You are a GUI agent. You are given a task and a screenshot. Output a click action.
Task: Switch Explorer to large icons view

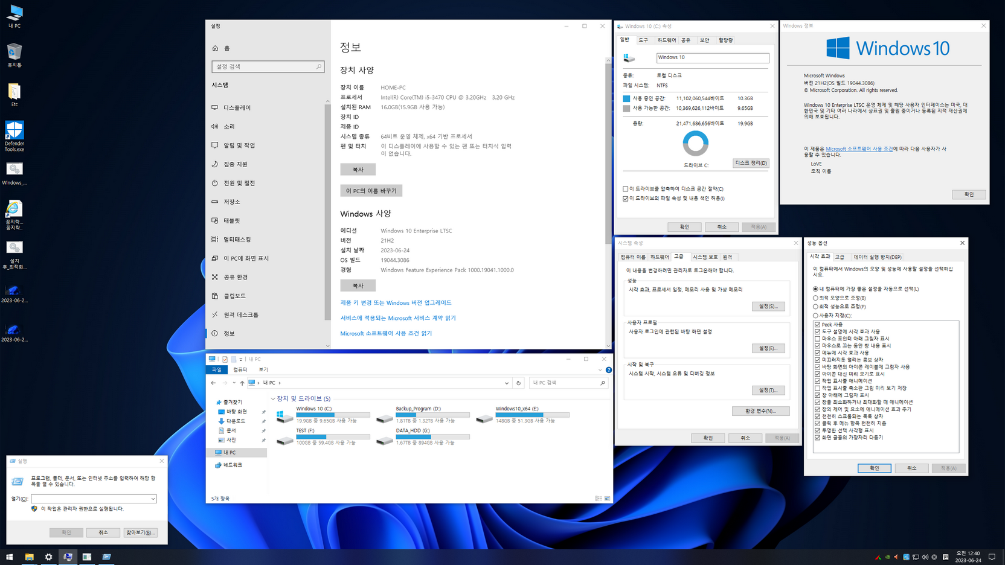pos(607,499)
